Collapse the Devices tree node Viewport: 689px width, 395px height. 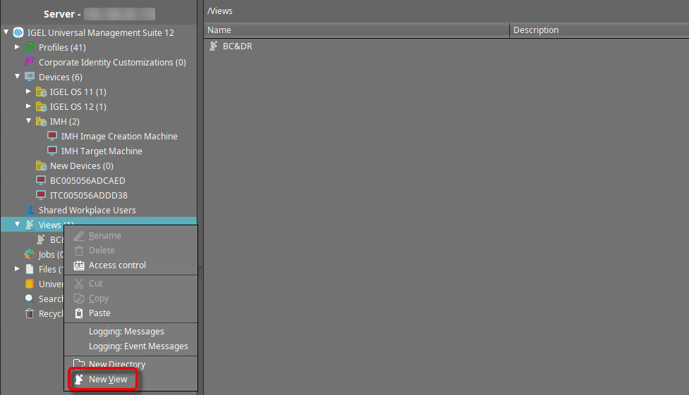[18, 77]
